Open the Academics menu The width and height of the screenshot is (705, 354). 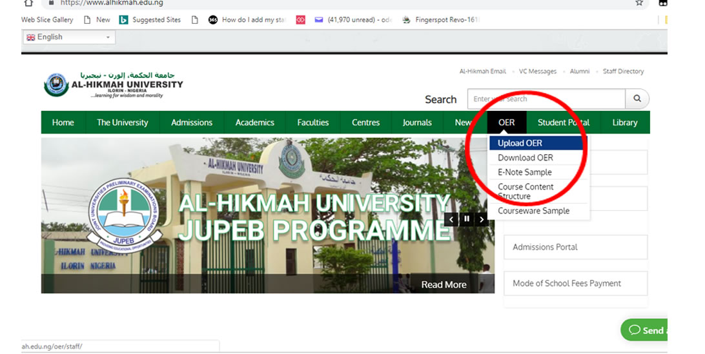pos(254,123)
